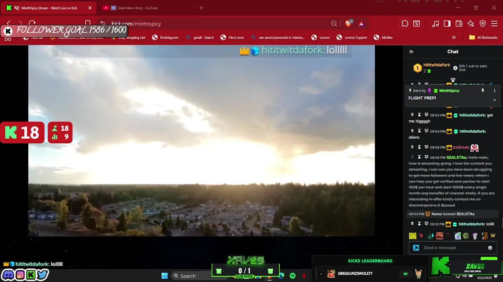This screenshot has width=503, height=282.
Task: Delete the 09:03 PM 'get me higgggh' message
Action: (x=412, y=115)
